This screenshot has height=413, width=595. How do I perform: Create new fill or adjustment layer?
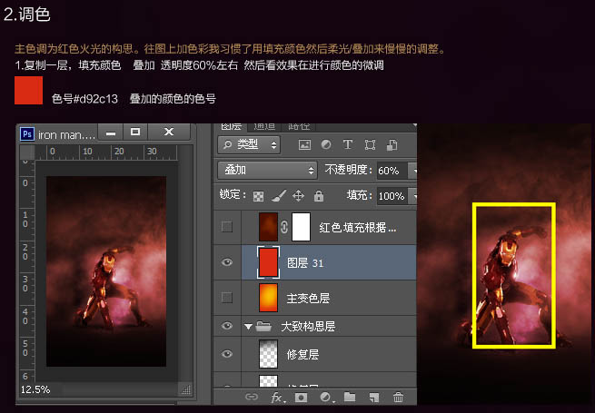coord(325,397)
